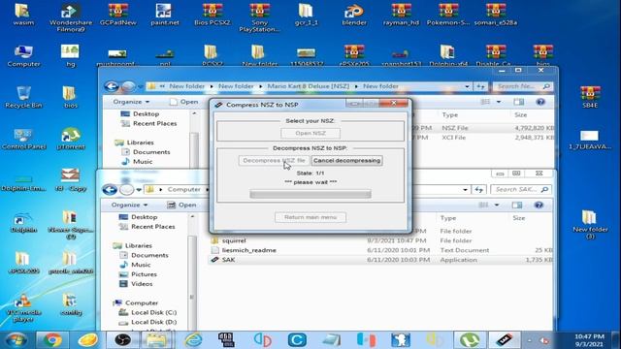Click the Cancel decompressing button

(x=347, y=160)
